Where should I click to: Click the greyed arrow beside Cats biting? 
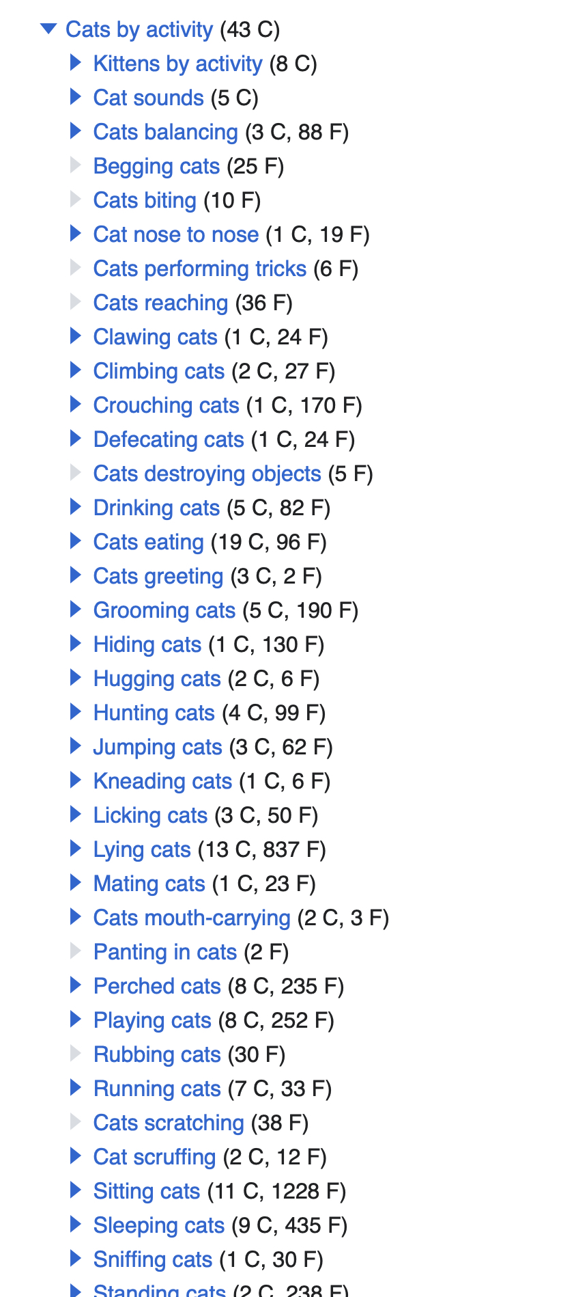click(76, 200)
